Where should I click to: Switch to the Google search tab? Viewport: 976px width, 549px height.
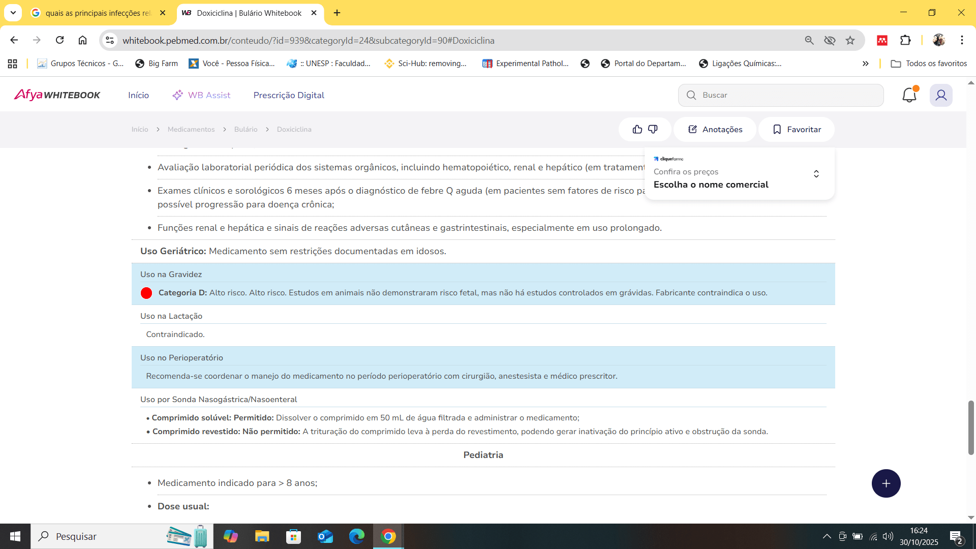pos(98,13)
